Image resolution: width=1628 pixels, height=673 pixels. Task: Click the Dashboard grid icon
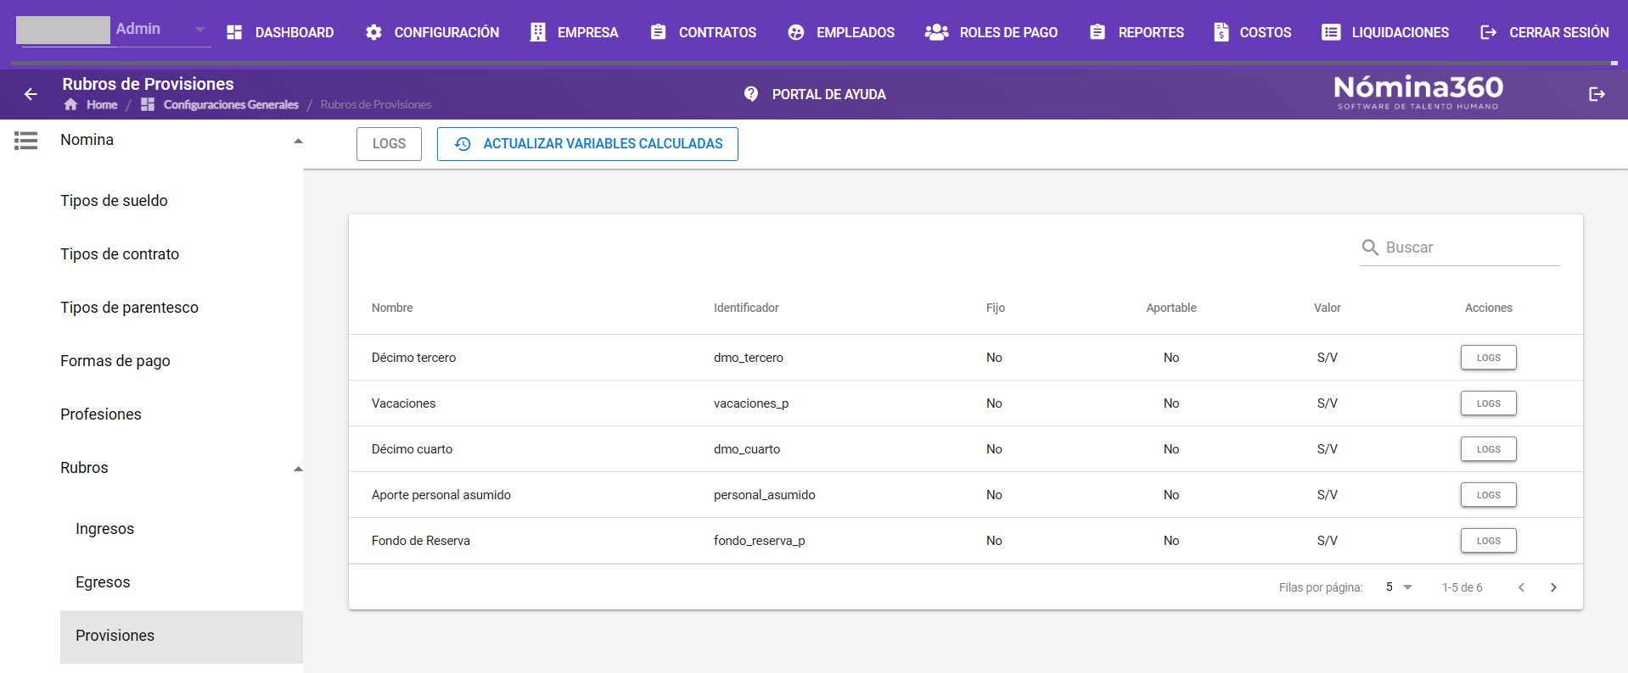coord(234,32)
